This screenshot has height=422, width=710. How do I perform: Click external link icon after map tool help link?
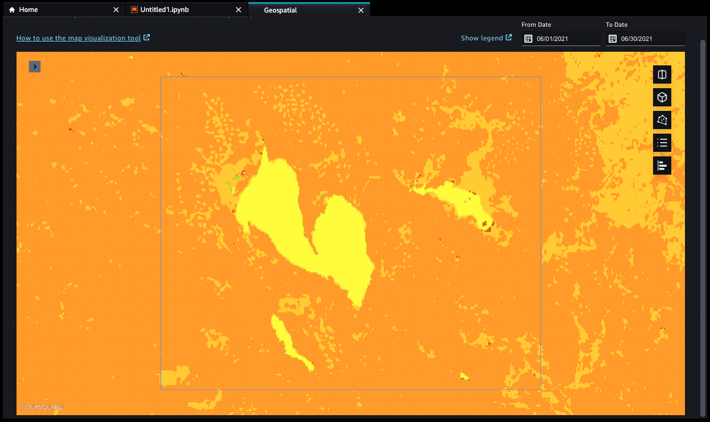pos(147,38)
